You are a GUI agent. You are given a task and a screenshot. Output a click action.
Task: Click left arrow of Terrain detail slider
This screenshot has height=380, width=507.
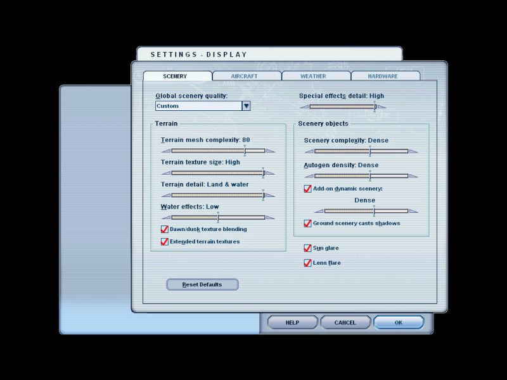tap(165, 196)
